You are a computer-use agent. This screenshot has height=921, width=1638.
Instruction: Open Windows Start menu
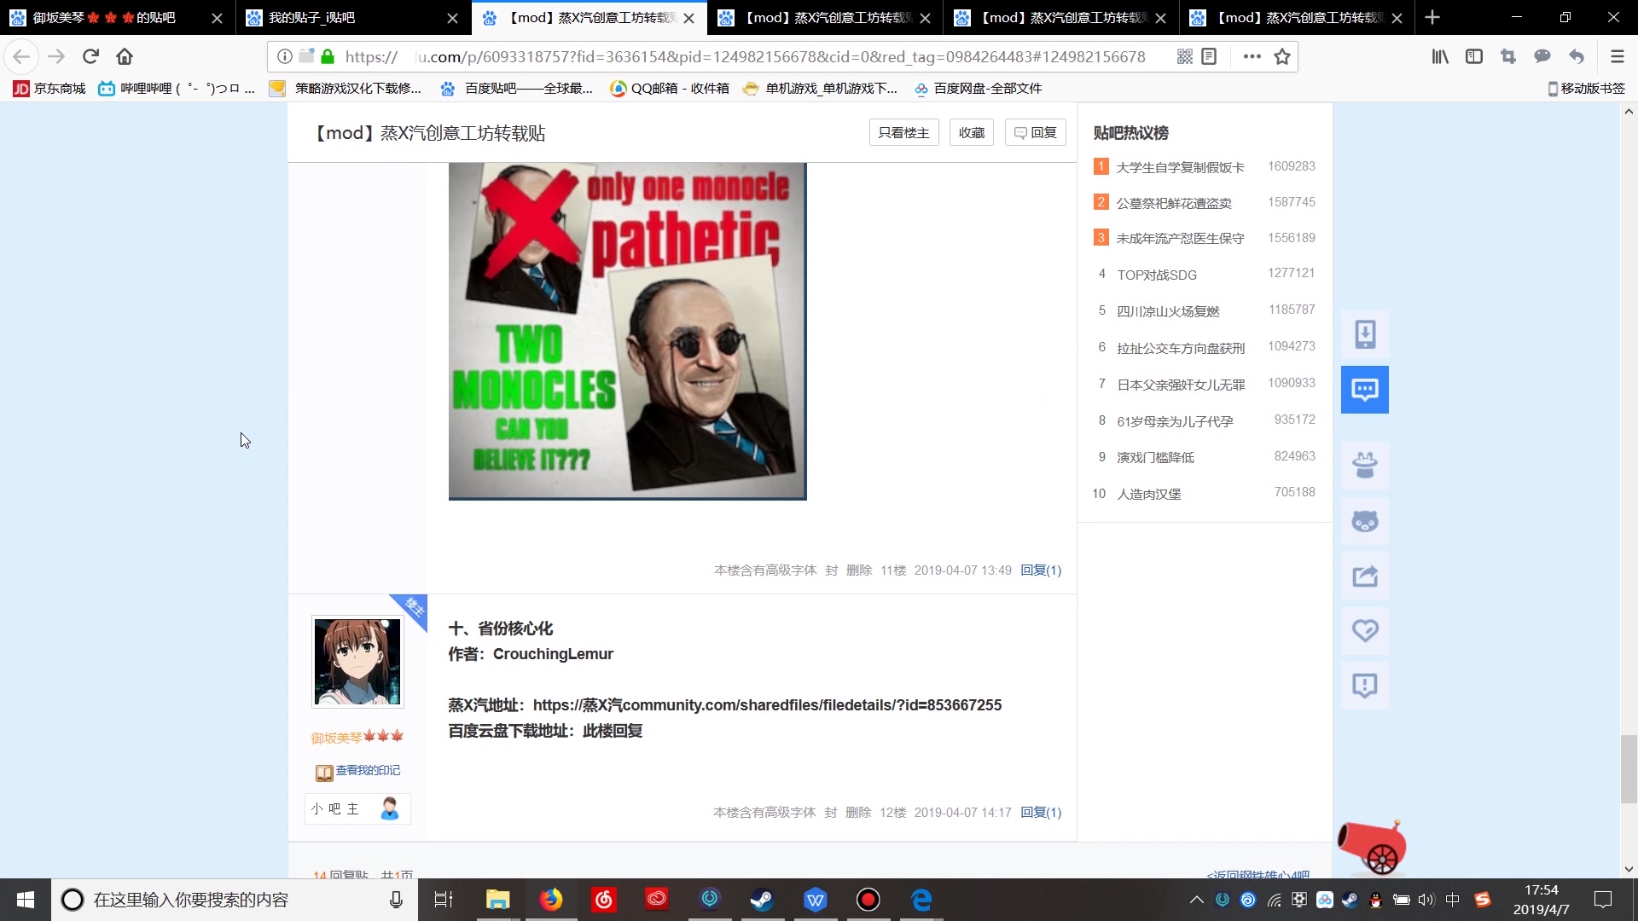(x=26, y=900)
